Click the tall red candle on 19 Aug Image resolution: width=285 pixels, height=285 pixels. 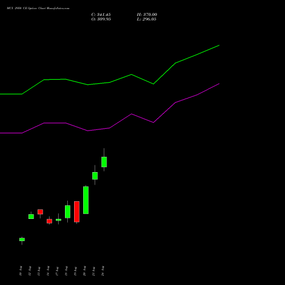[x=77, y=211]
